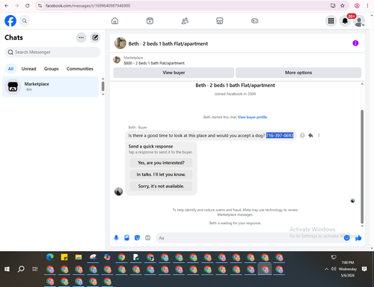Click the browser back arrow
This screenshot has height=287, width=374.
[7, 5]
